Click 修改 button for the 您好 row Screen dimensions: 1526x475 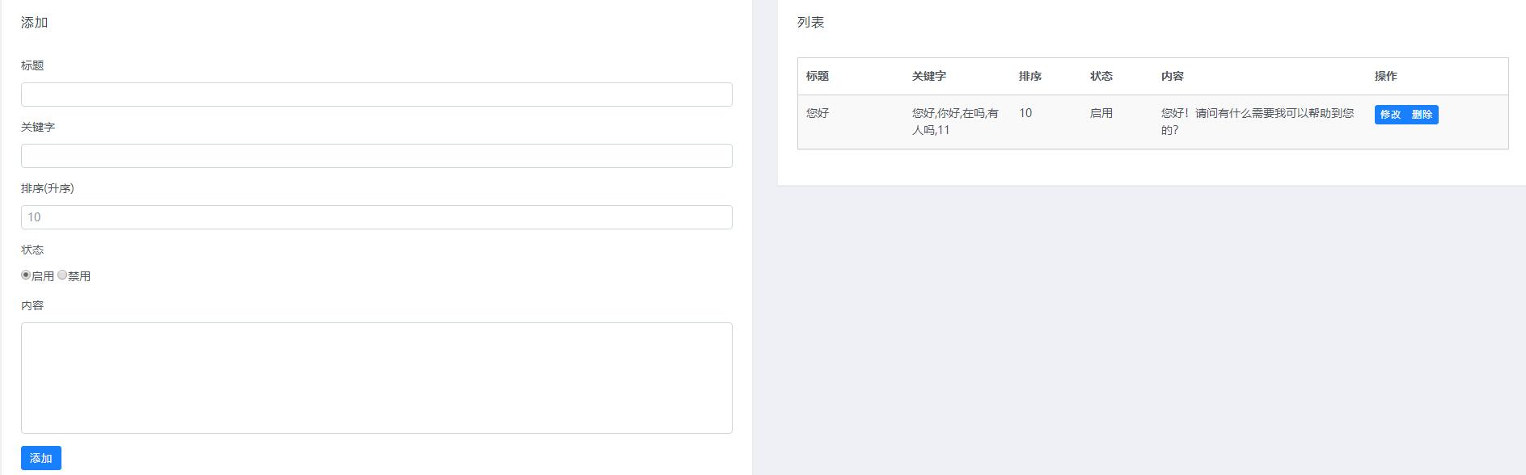[x=1390, y=115]
